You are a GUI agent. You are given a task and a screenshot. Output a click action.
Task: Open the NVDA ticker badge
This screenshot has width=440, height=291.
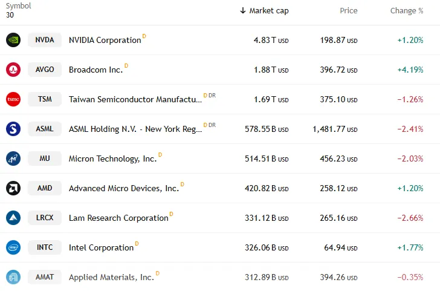coord(45,40)
